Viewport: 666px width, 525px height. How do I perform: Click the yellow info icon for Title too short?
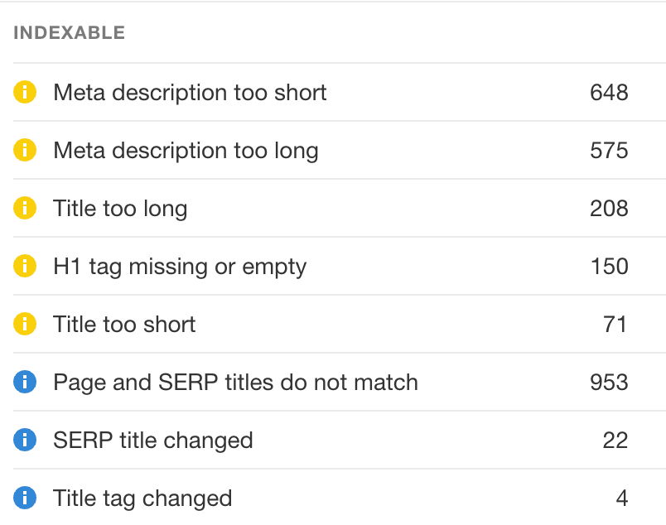(x=25, y=325)
